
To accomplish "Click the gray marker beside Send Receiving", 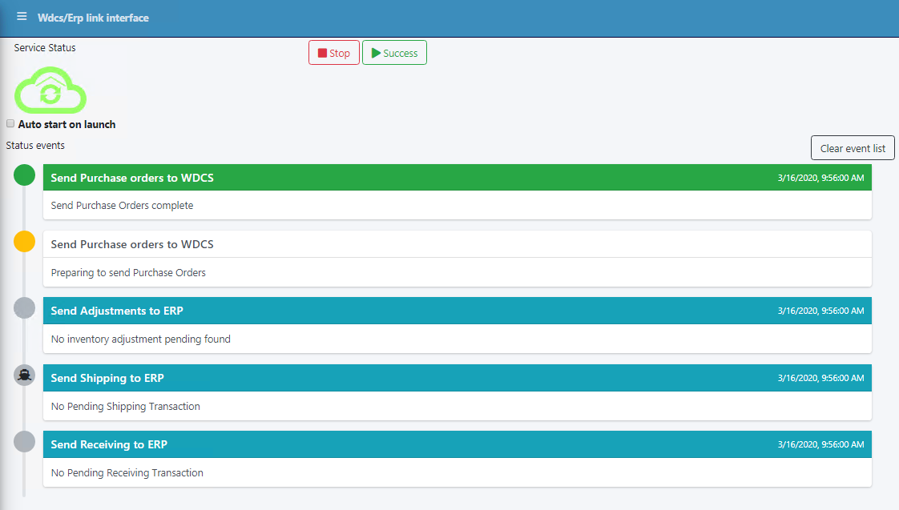I will [25, 441].
